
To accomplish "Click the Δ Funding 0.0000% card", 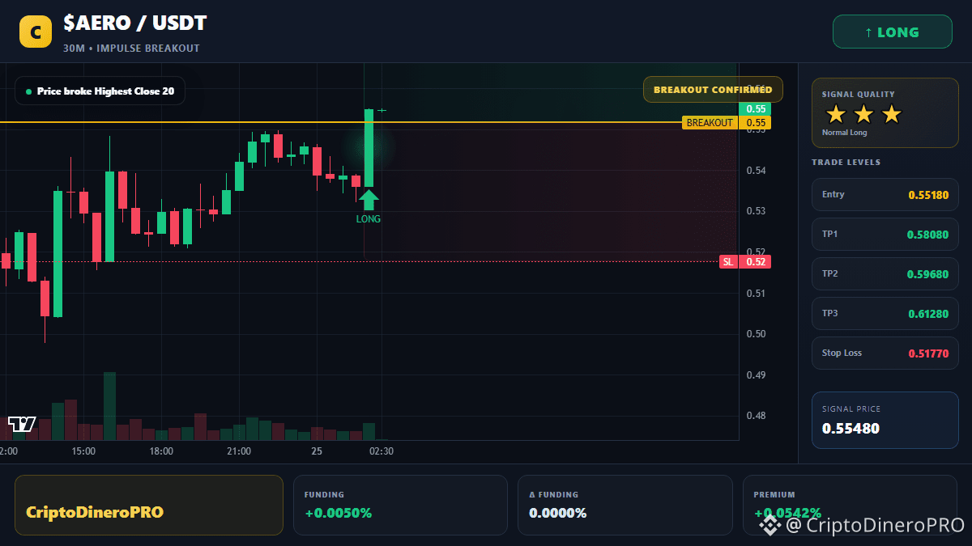I will click(625, 505).
